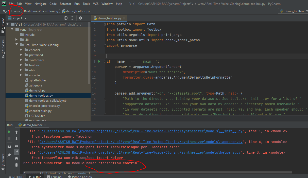Close the demo_toolbox Run tab
This screenshot has height=178, width=308.
click(46, 125)
